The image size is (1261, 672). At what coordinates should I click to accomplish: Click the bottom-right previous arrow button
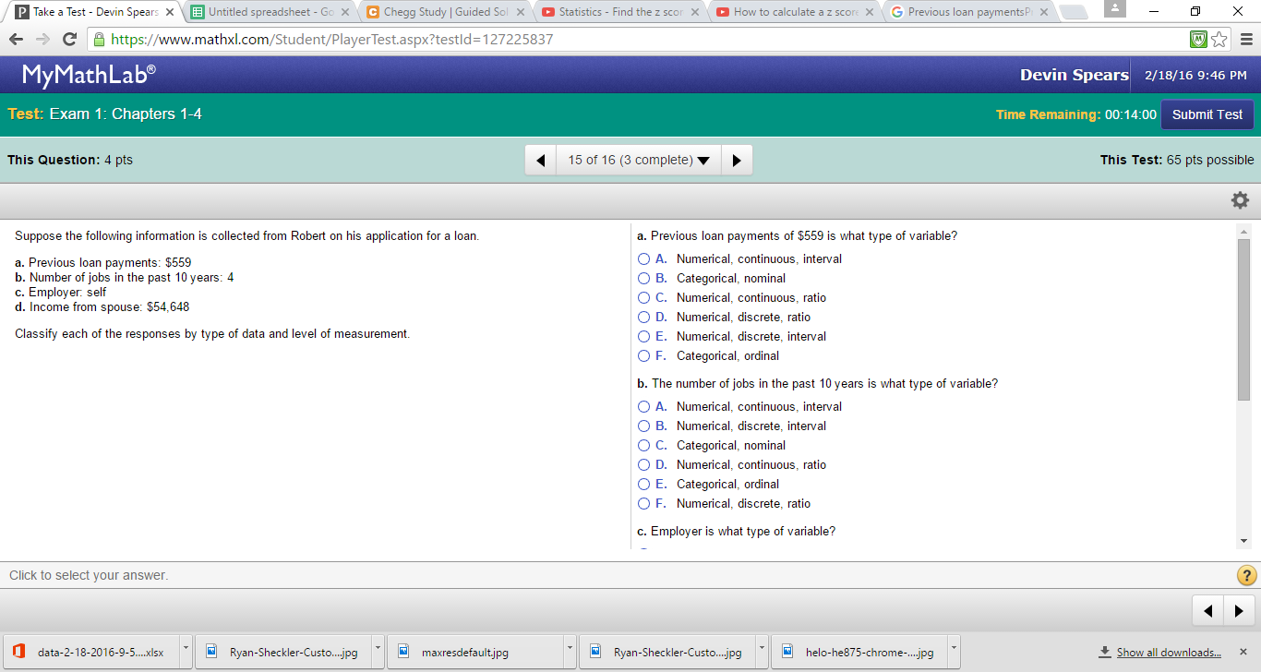pos(1207,610)
